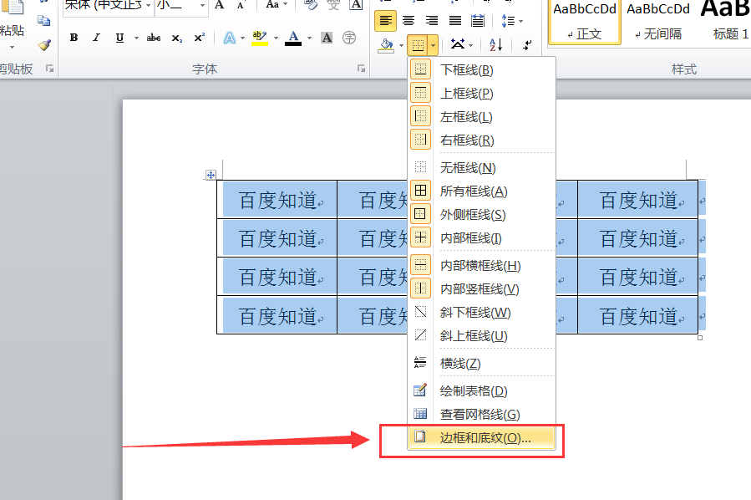Open the Change Case Aa dropdown
The height and width of the screenshot is (500, 751).
point(277,5)
